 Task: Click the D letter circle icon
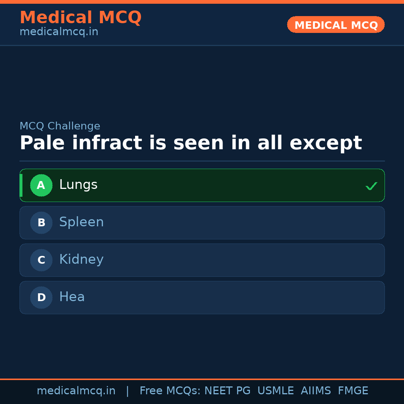click(41, 297)
